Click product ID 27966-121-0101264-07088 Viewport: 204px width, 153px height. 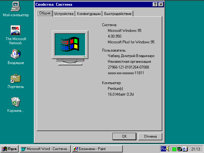[x=128, y=67]
